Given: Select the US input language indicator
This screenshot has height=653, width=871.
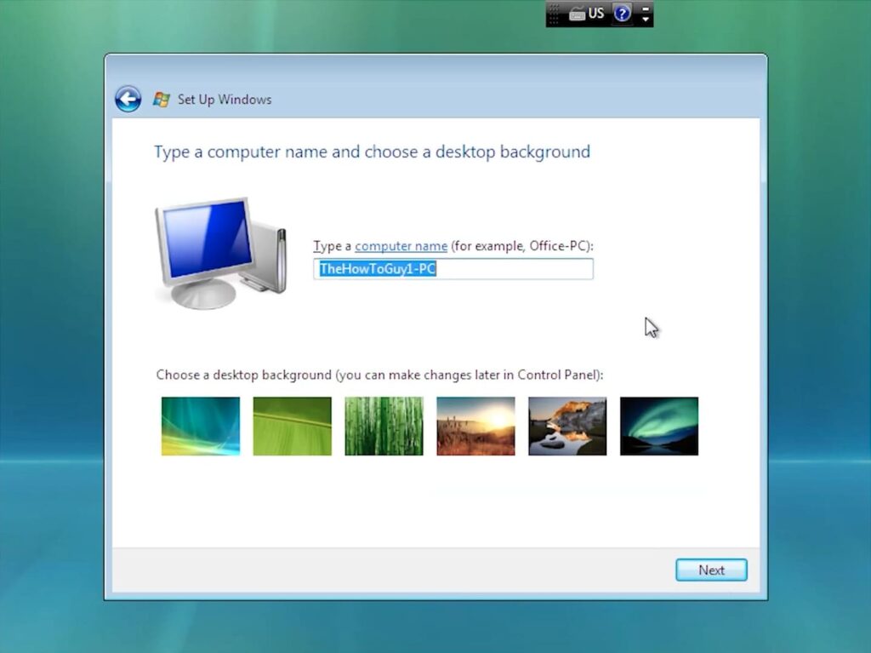Looking at the screenshot, I should click(x=596, y=14).
